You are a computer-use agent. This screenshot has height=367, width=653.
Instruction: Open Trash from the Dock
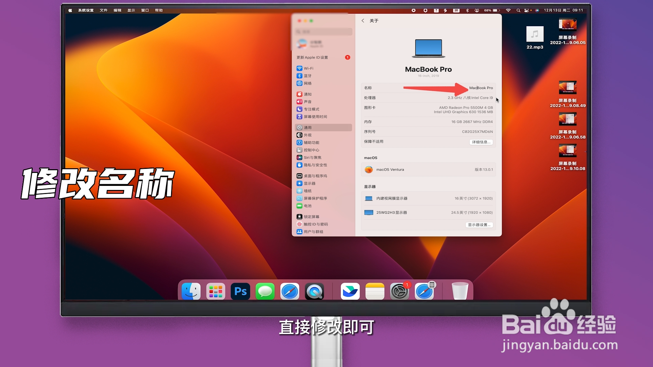click(x=460, y=291)
